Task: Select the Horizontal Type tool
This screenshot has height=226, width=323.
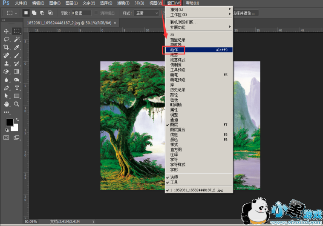Action: (17, 88)
